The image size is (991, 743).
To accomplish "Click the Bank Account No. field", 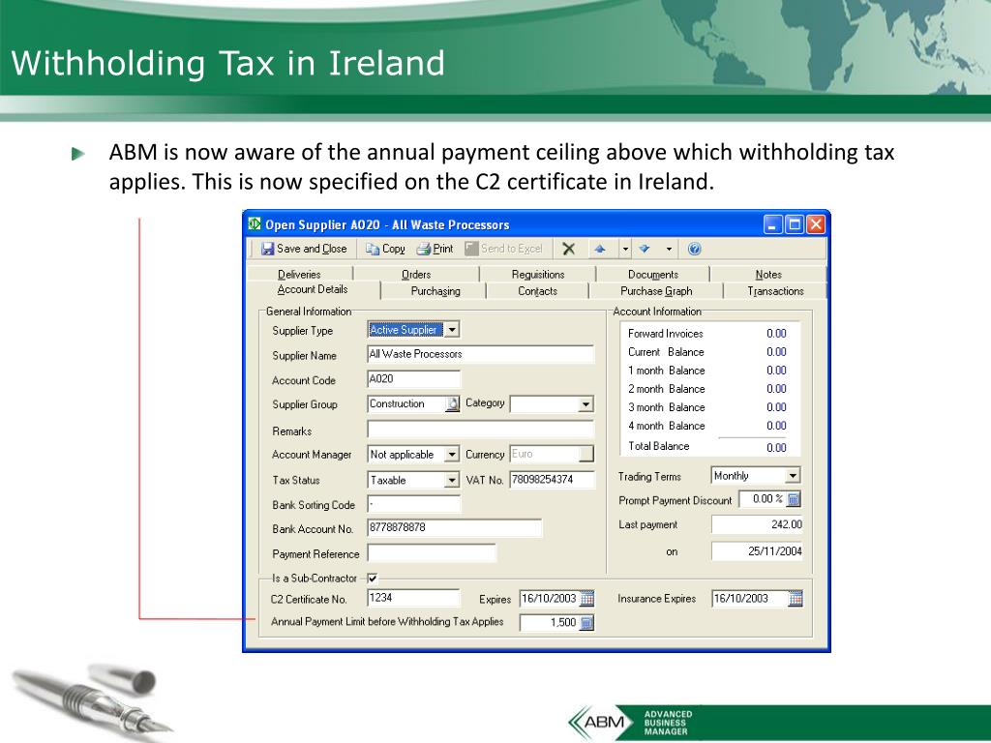I will pos(455,527).
